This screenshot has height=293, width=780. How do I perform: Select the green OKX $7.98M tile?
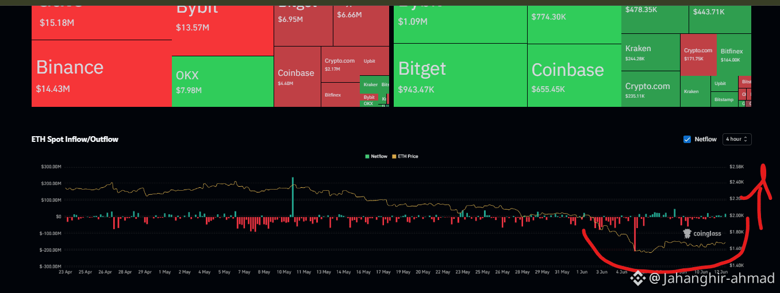[222, 82]
